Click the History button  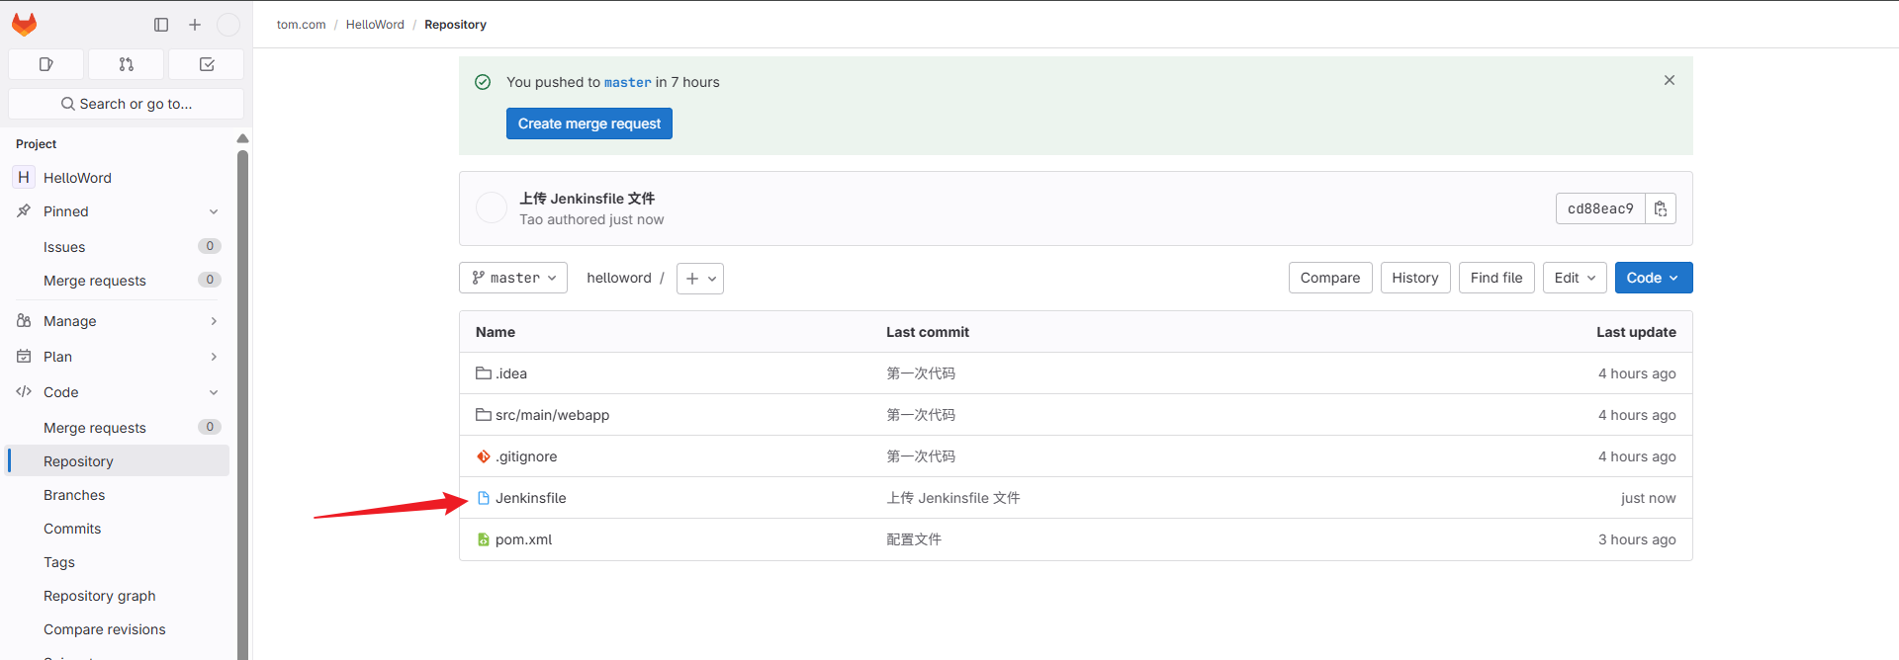(1415, 278)
